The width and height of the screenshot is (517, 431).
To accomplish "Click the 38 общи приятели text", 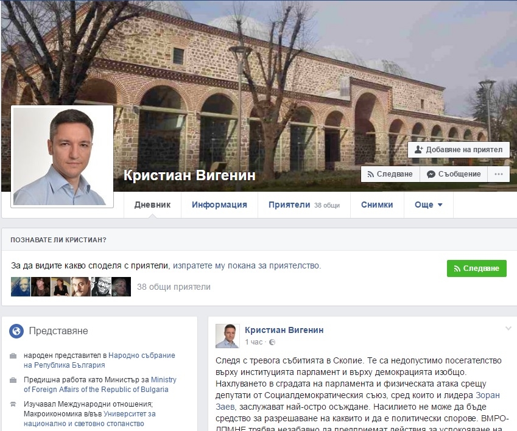I will (x=174, y=287).
